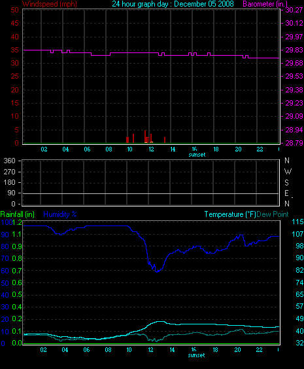
Task: Select the Rainfall (in) legend label
Action: coord(18,214)
